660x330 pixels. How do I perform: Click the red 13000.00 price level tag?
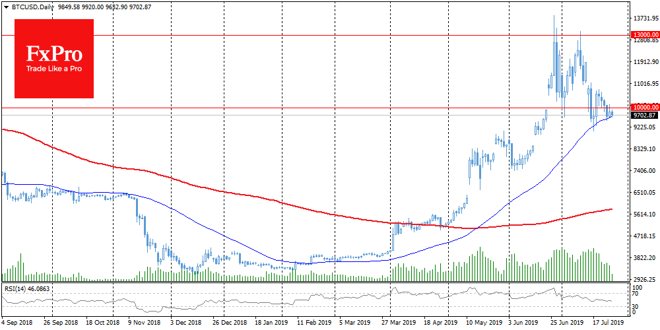(x=645, y=34)
